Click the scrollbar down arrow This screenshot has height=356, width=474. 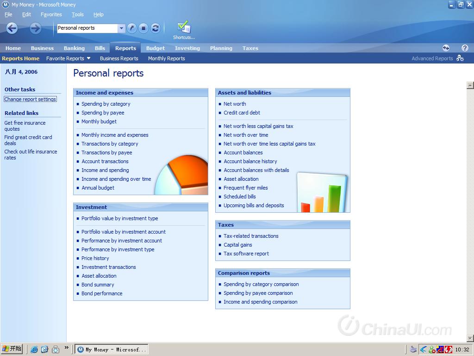(x=470, y=338)
